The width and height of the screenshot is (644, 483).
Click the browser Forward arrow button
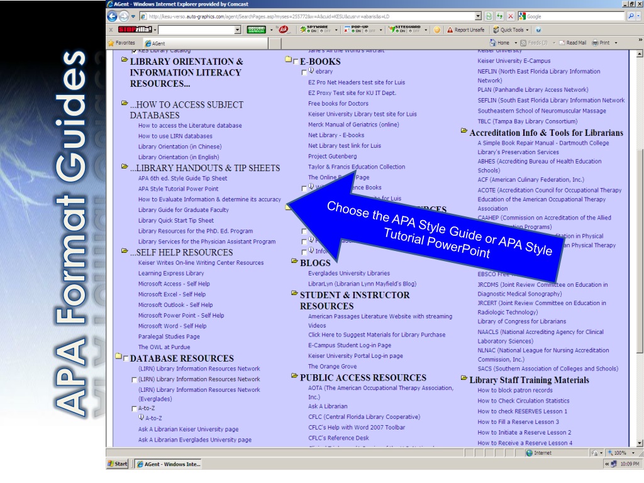pos(124,16)
